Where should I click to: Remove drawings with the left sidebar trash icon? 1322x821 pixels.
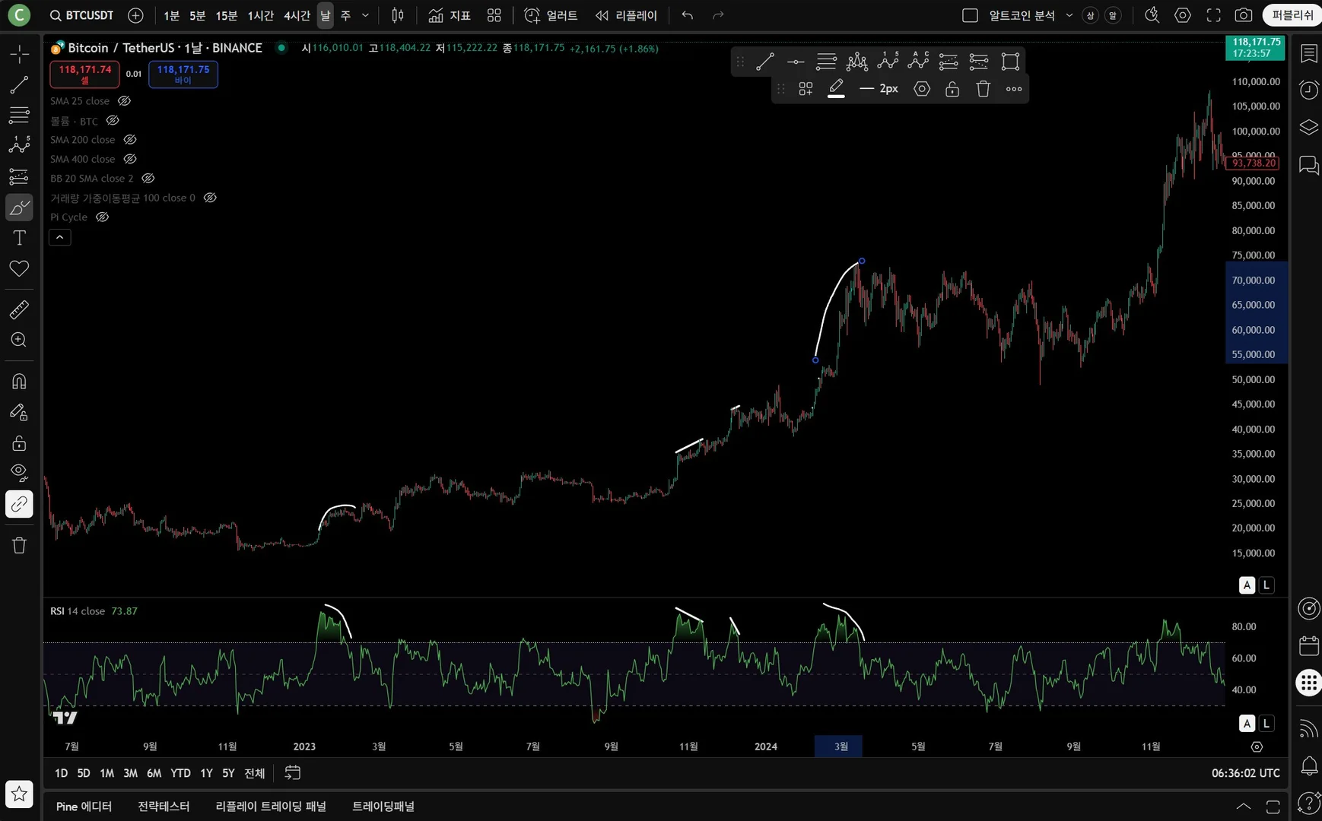tap(19, 545)
